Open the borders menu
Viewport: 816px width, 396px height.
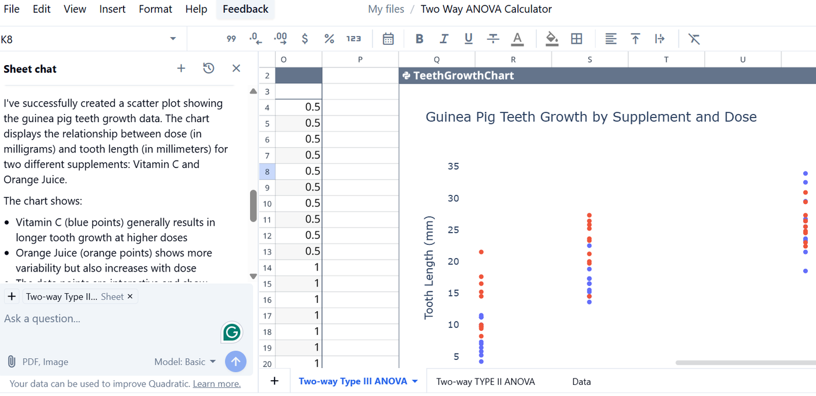coord(576,39)
